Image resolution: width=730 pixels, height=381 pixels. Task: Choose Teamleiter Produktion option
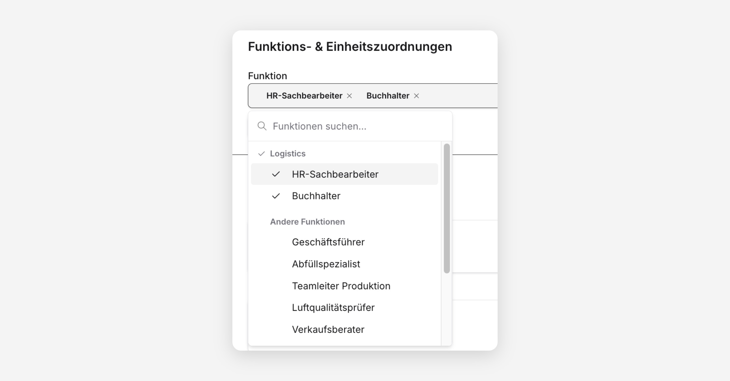coord(344,286)
